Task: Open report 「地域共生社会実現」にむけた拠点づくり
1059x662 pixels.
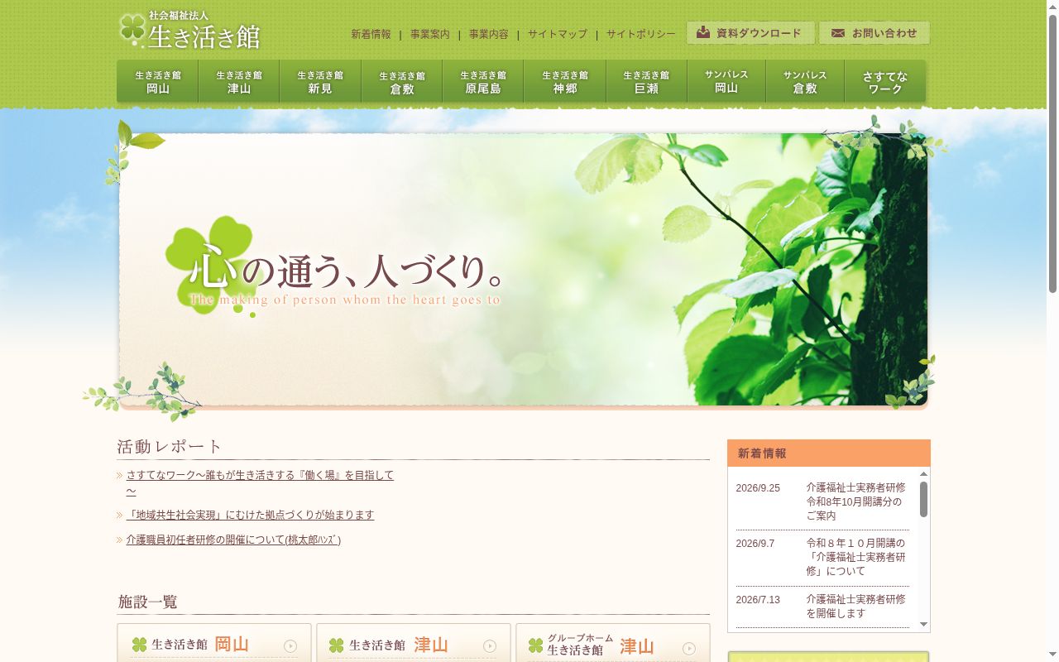Action: [x=250, y=515]
